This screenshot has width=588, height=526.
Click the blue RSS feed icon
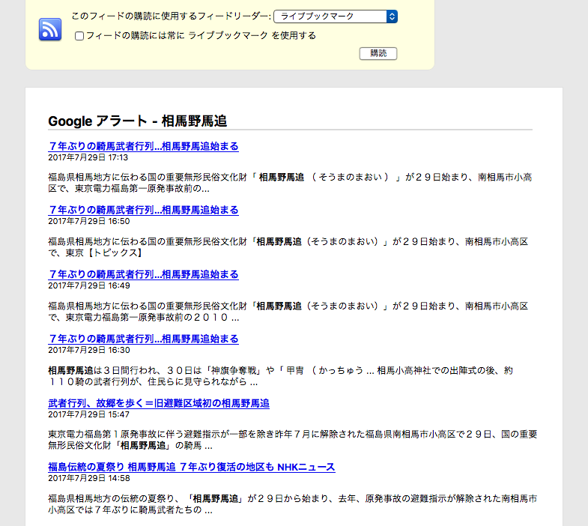click(50, 29)
